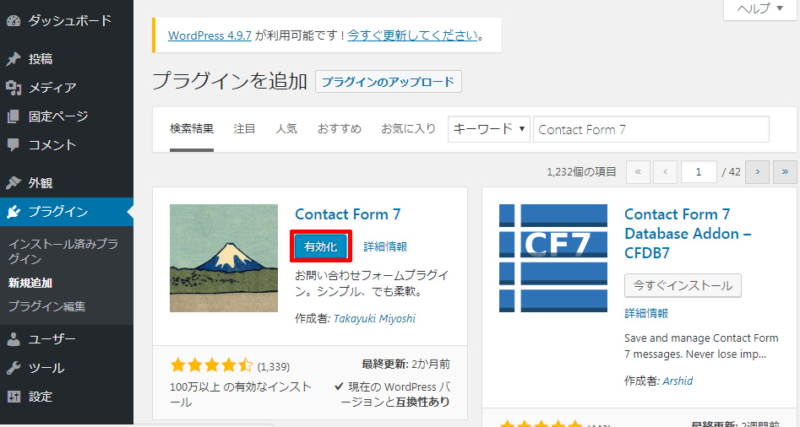The width and height of the screenshot is (800, 427).
Task: Click the Tools wrench icon
Action: [14, 368]
